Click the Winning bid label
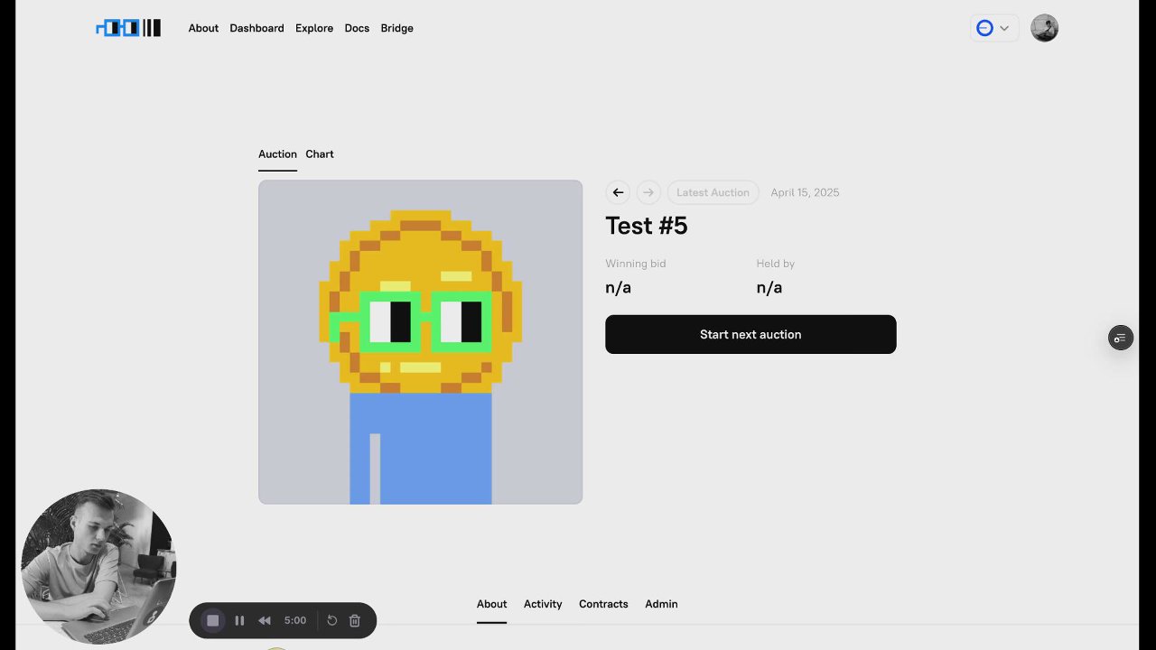The width and height of the screenshot is (1156, 650). (636, 264)
